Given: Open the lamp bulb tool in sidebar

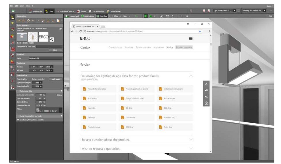Looking at the screenshot, I should [x=12, y=23].
